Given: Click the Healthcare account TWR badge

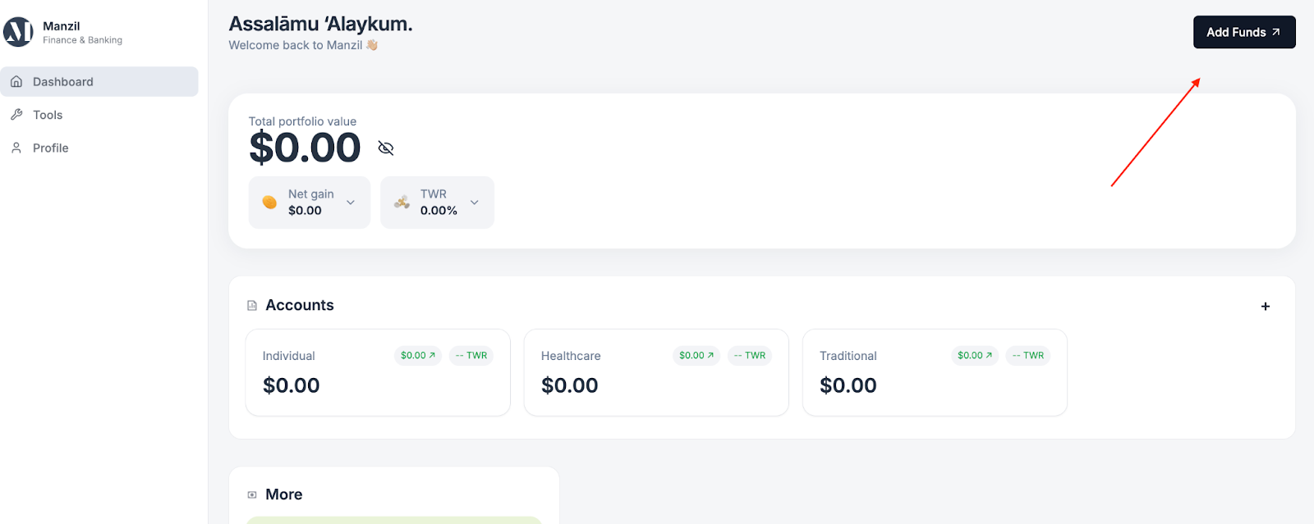Looking at the screenshot, I should [749, 356].
